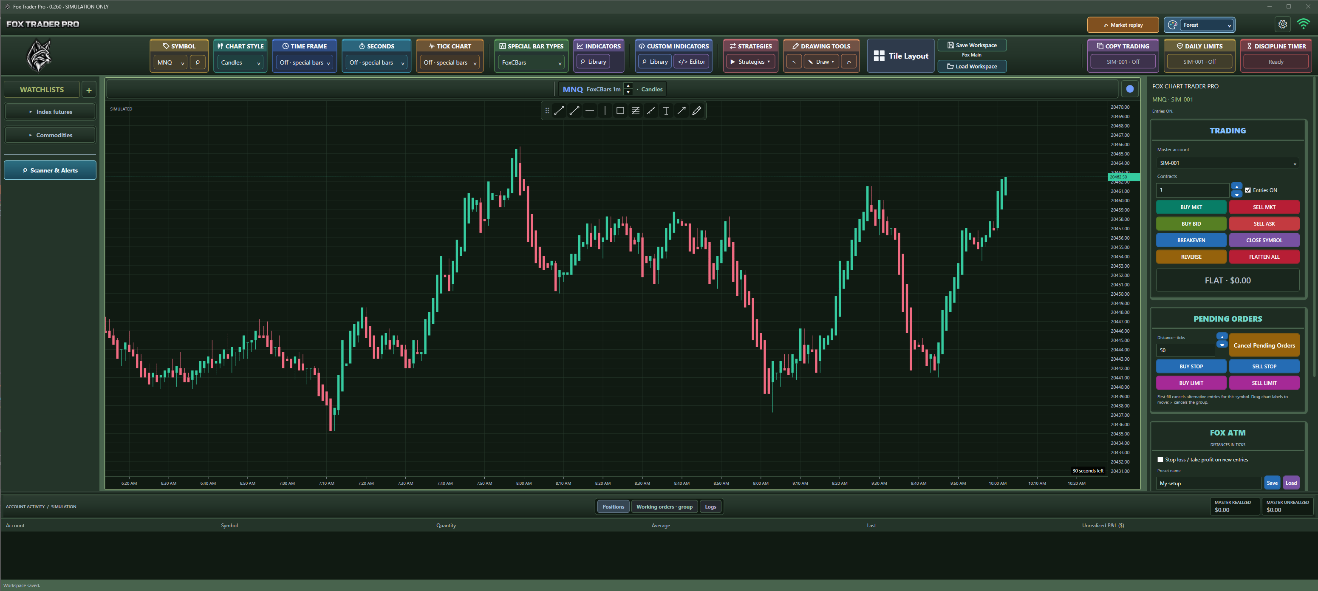Open the Time Frame dropdown
Screen dimensions: 1318x591
(304, 62)
